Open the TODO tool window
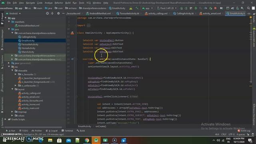 24,131
